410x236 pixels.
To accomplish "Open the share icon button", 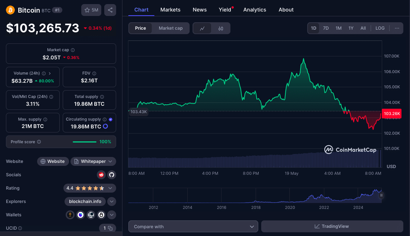I will pyautogui.click(x=110, y=10).
